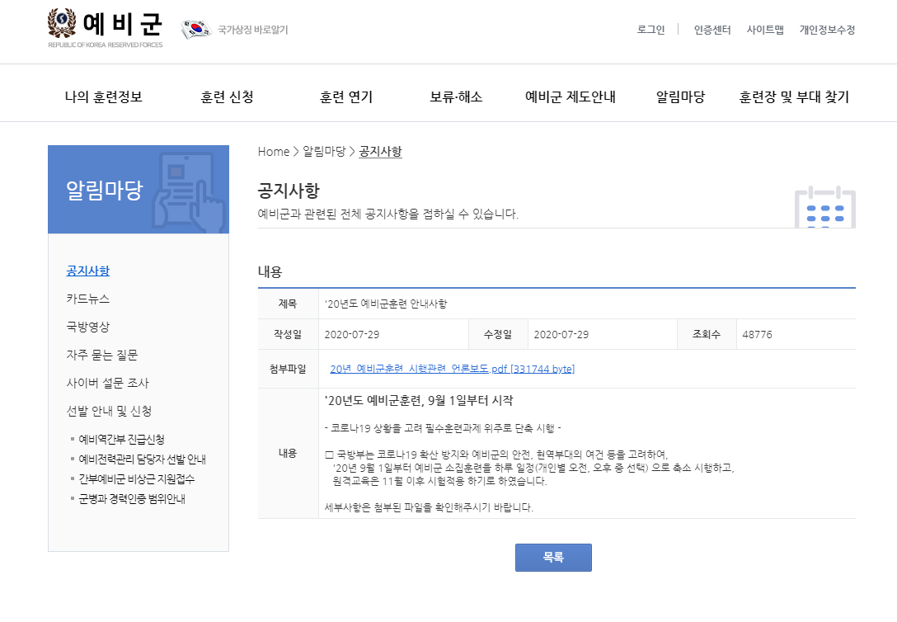This screenshot has height=622, width=897.
Task: Open 예비역간부 진급신청 submenu
Action: tap(121, 440)
